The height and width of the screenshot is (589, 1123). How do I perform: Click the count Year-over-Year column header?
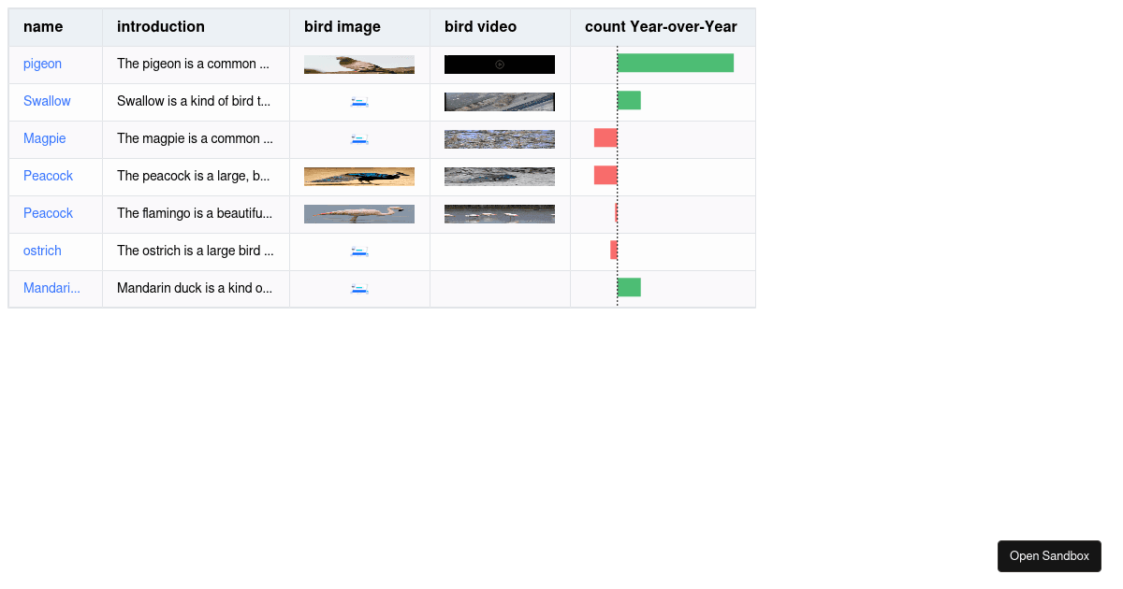click(x=661, y=27)
